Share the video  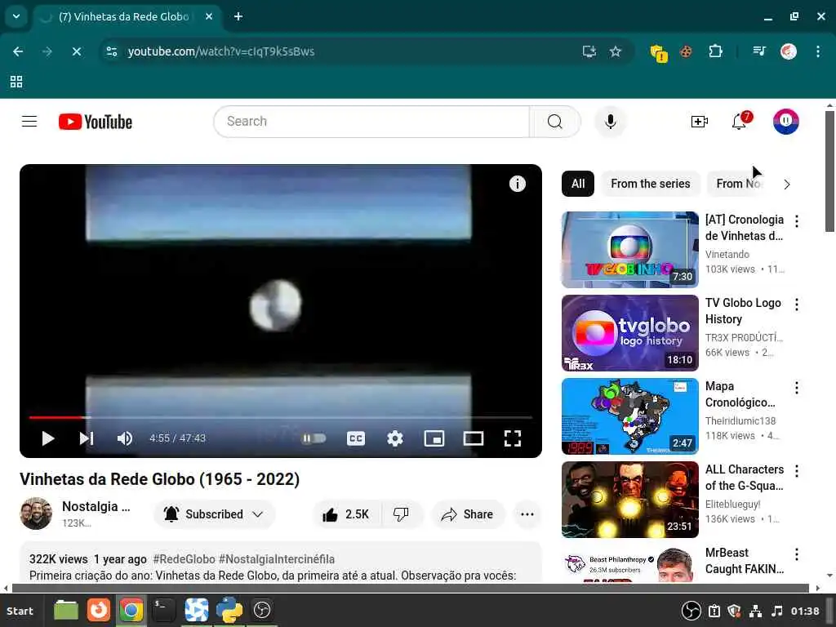click(468, 514)
